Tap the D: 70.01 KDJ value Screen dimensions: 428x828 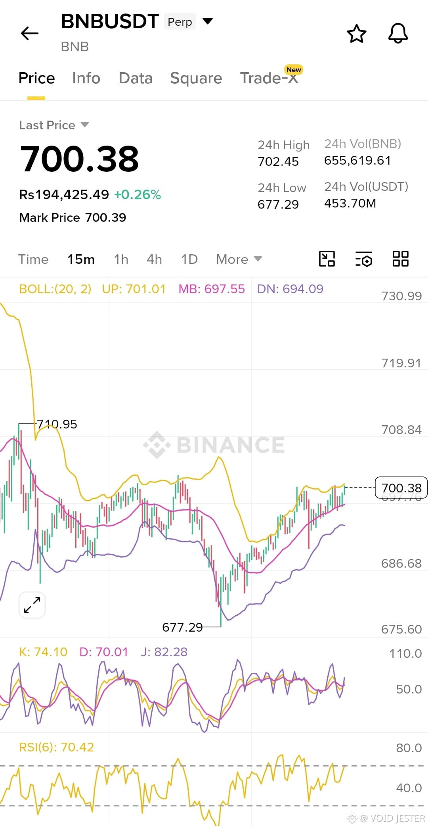[x=104, y=652]
